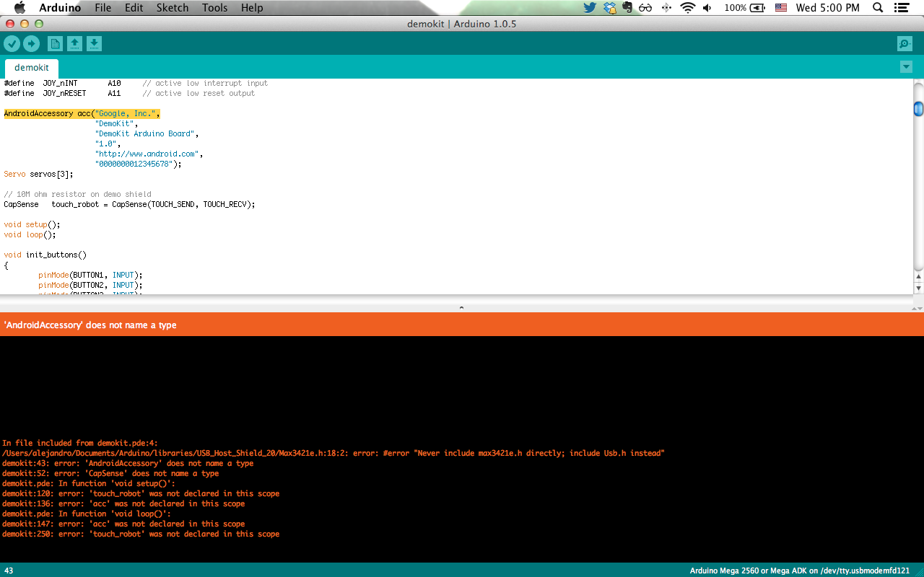924x577 pixels.
Task: Open the Tools menu
Action: pos(215,8)
